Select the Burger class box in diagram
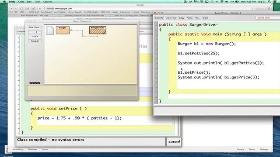 point(63,30)
